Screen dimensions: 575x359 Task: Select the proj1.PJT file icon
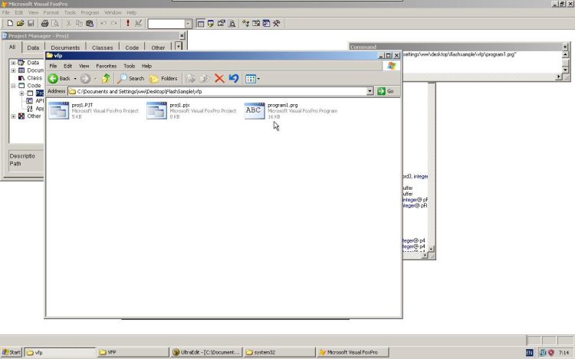point(59,110)
